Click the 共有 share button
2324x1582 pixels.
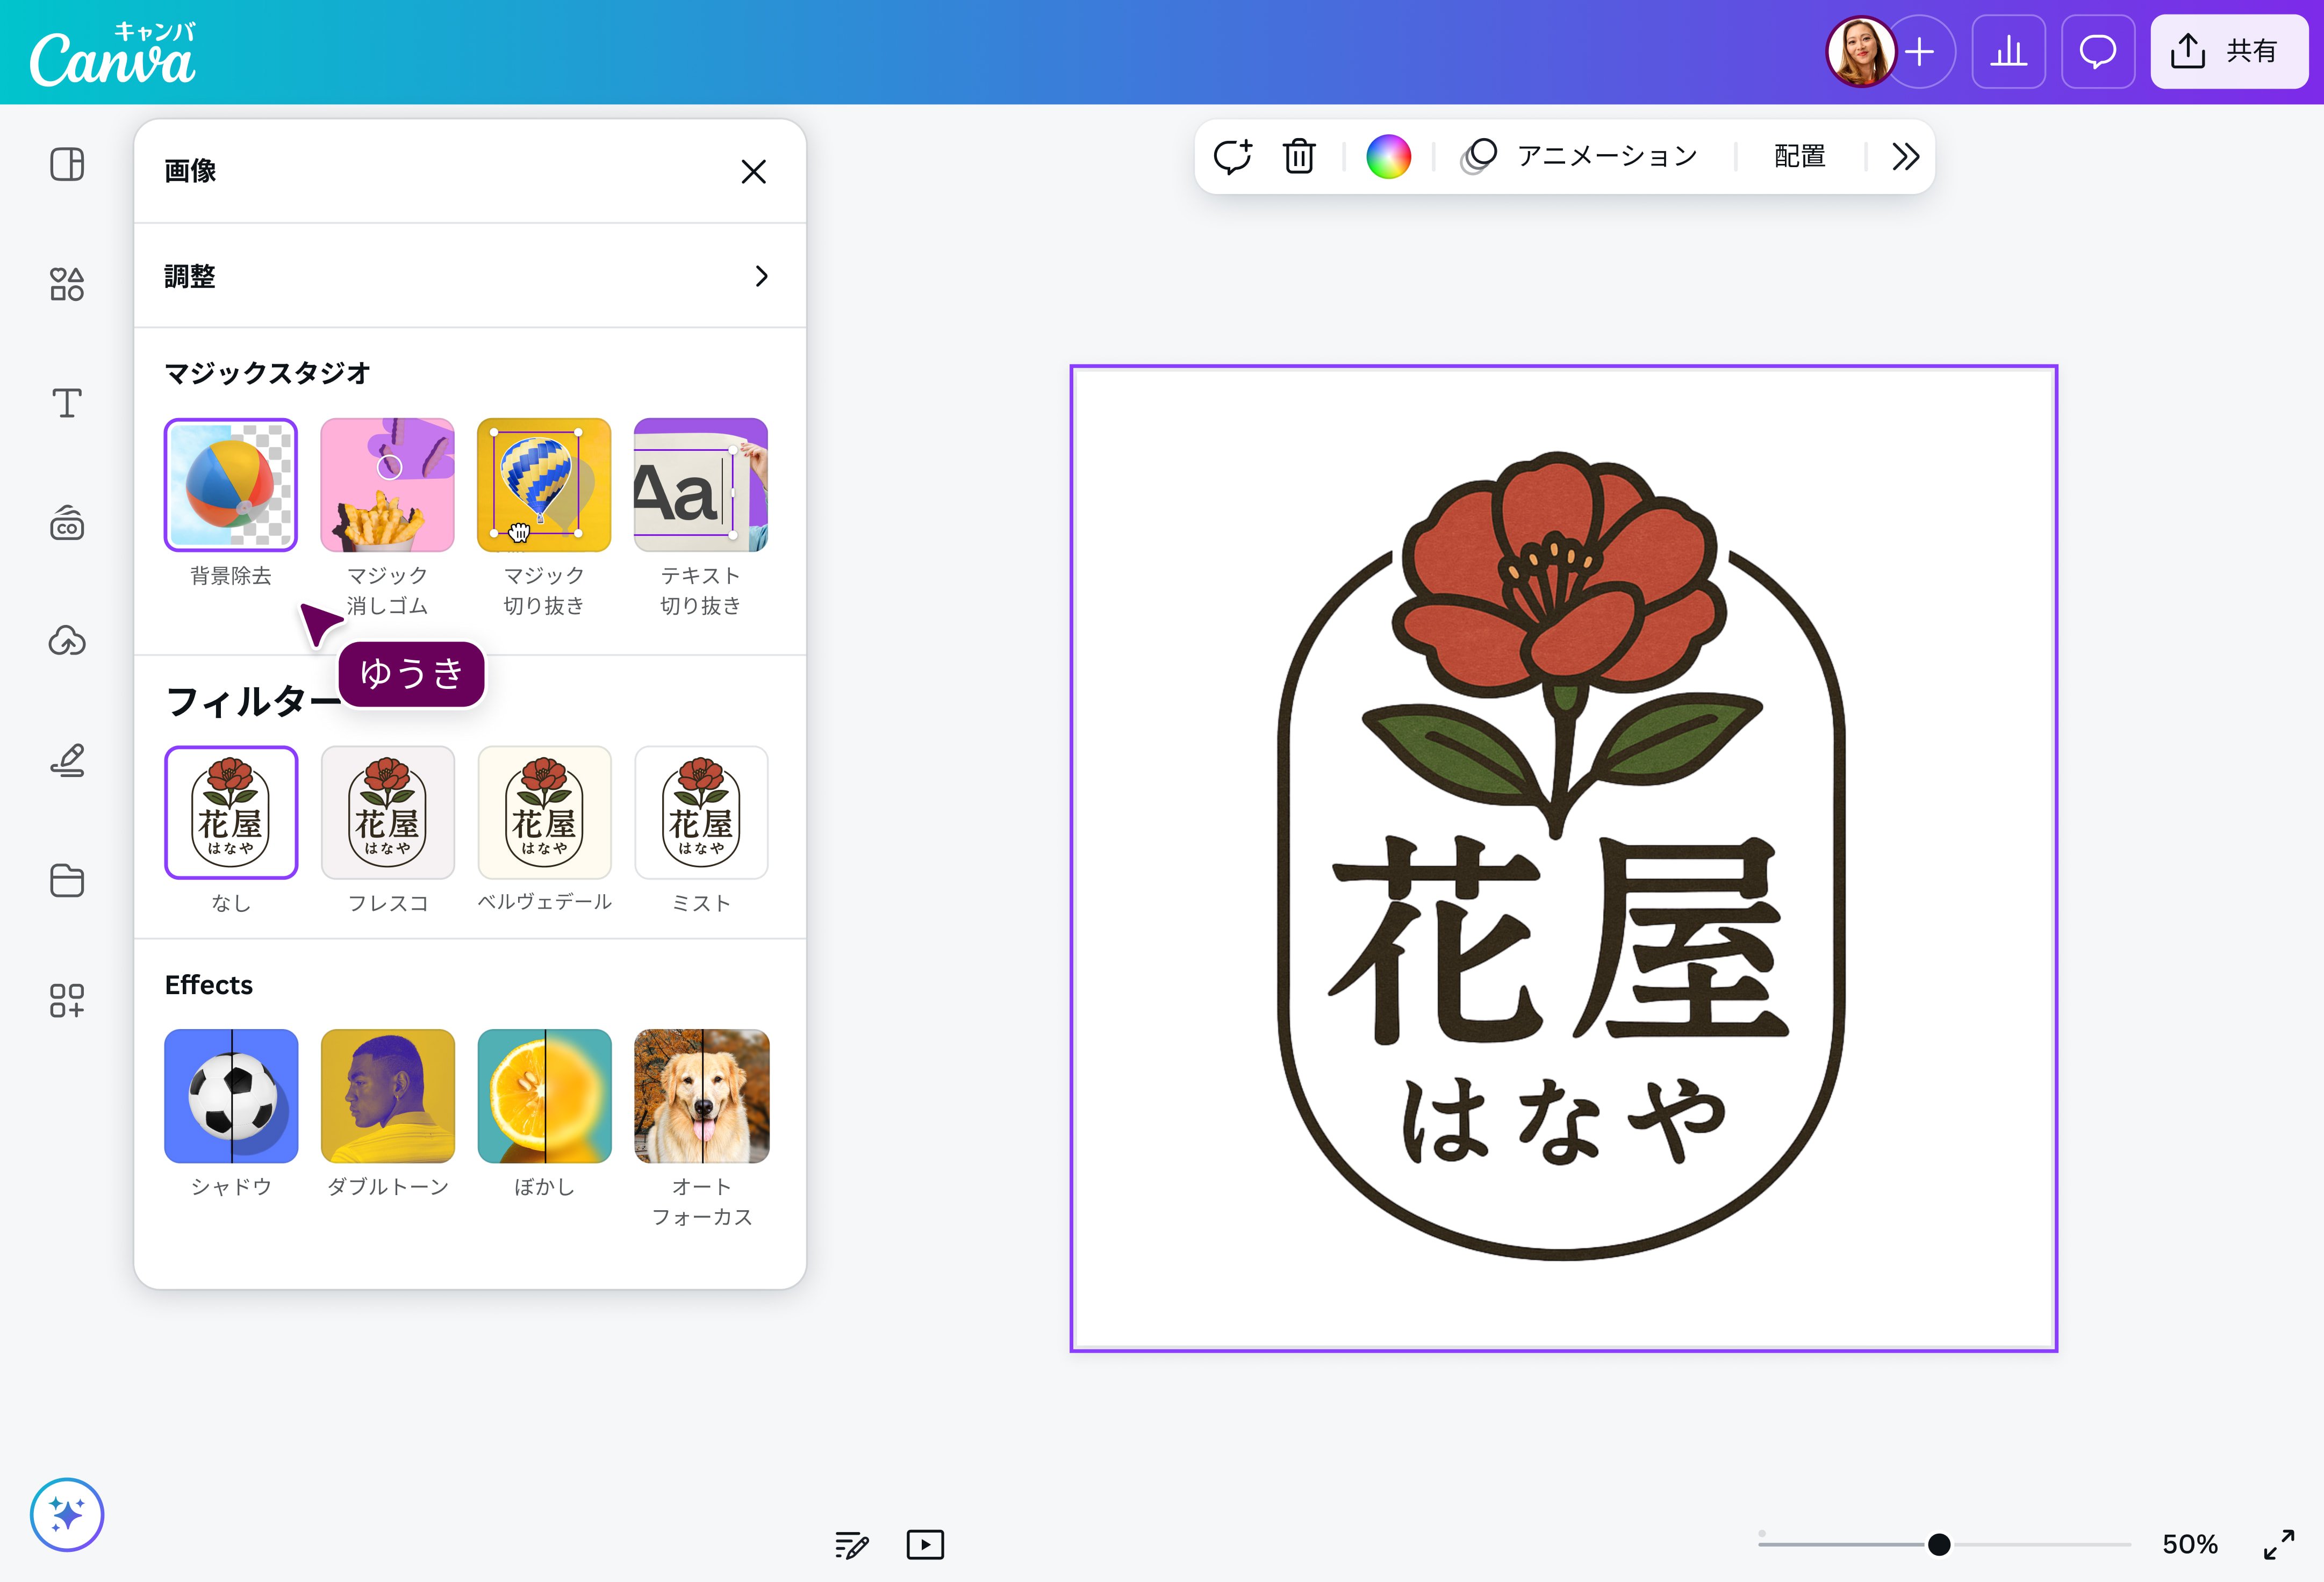point(2228,52)
